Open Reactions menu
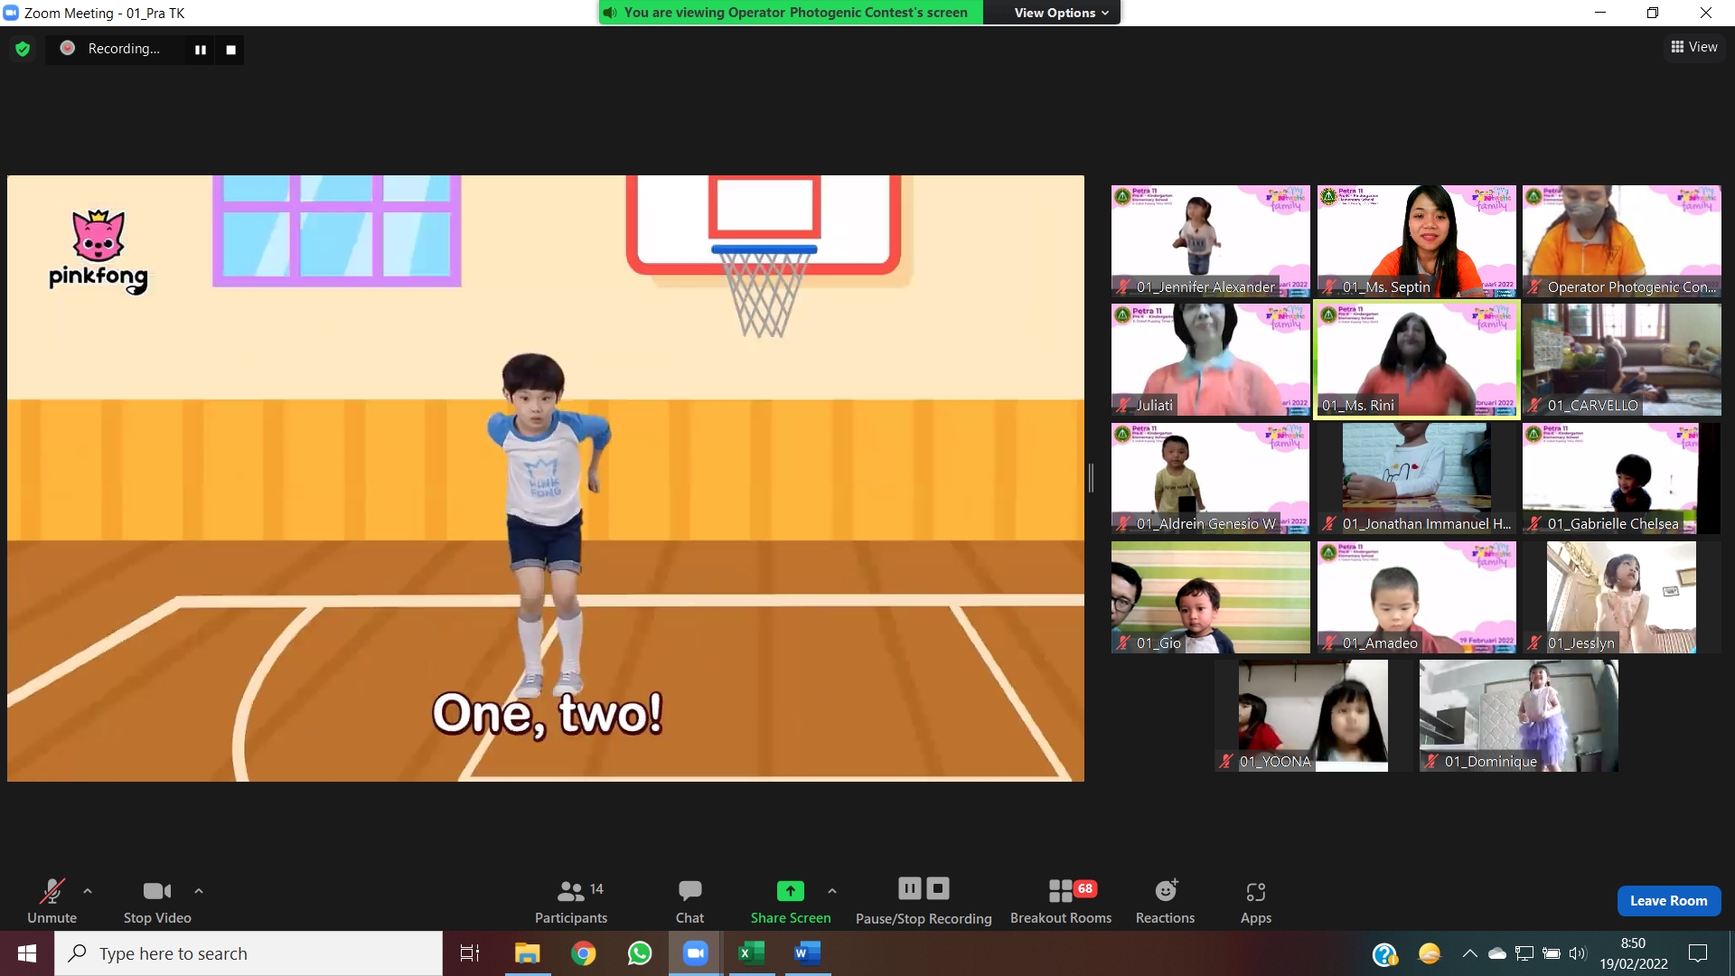The height and width of the screenshot is (976, 1735). [x=1165, y=901]
